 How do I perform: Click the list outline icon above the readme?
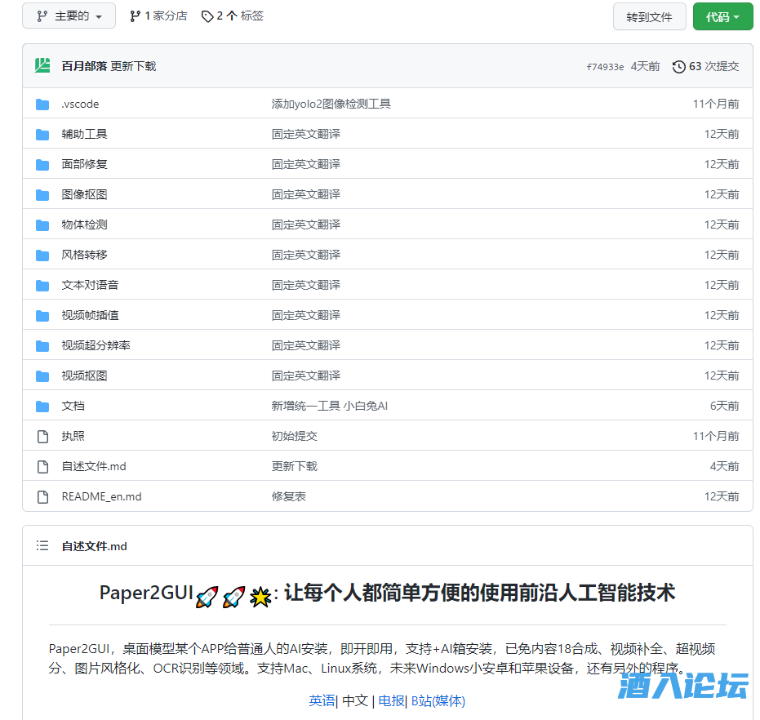click(42, 546)
